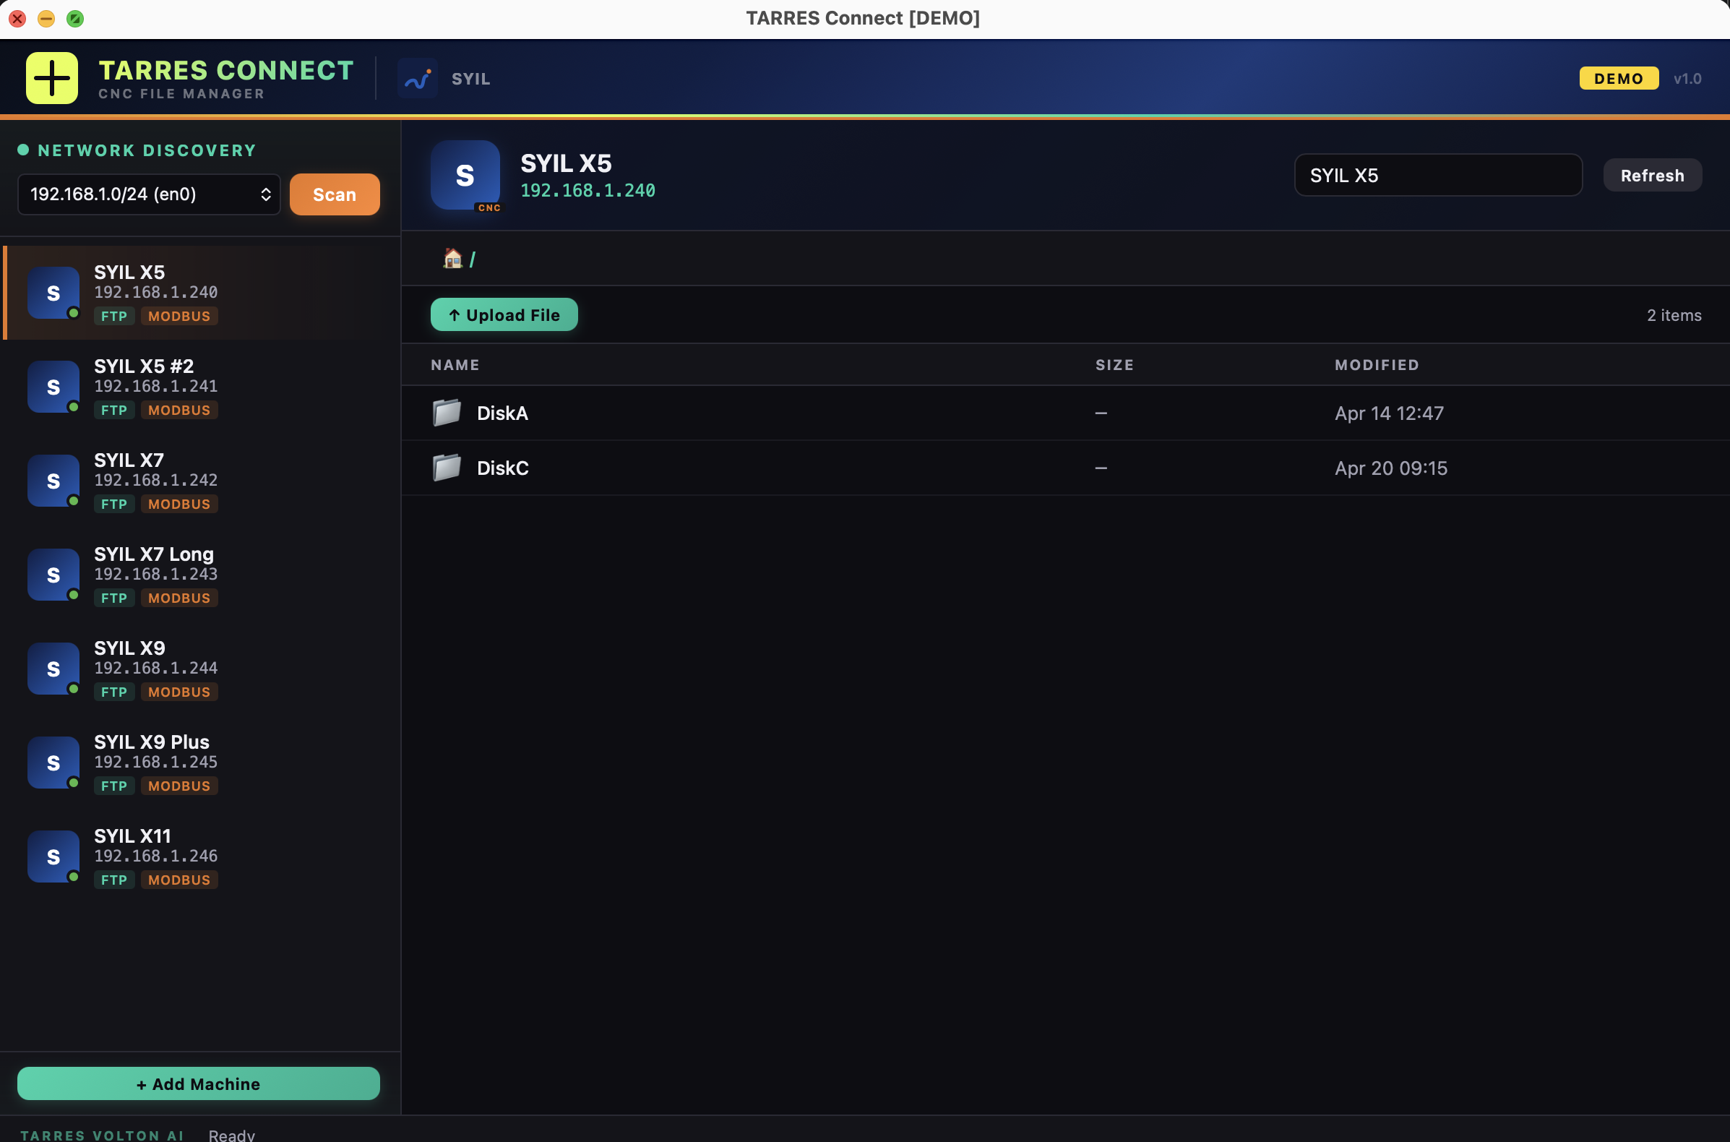Click the TARRES Connect plus logo
The height and width of the screenshot is (1142, 1730).
(x=51, y=77)
